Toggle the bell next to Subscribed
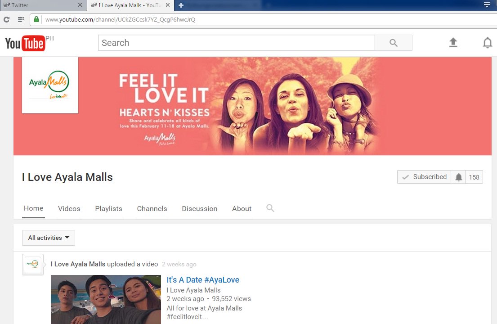 (458, 177)
